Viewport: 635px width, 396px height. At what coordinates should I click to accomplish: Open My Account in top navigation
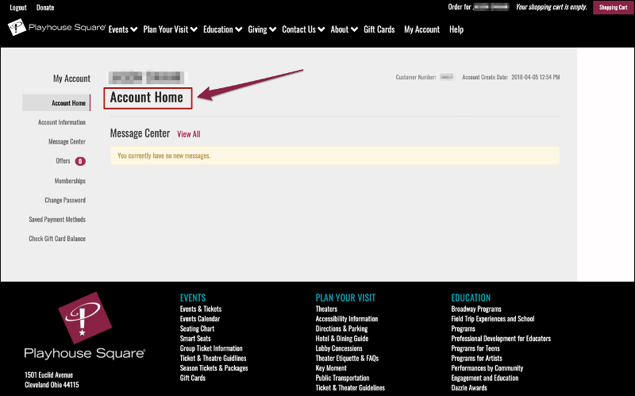(x=421, y=29)
